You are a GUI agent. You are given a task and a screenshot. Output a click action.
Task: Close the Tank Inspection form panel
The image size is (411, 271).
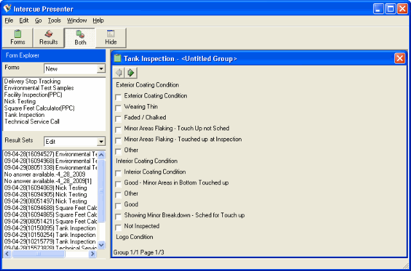pos(399,58)
